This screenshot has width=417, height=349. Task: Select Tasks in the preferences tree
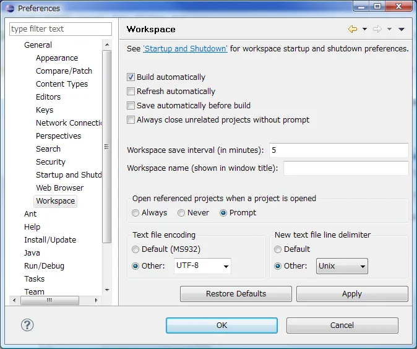pyautogui.click(x=35, y=279)
